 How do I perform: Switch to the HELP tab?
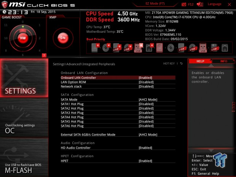point(200,61)
